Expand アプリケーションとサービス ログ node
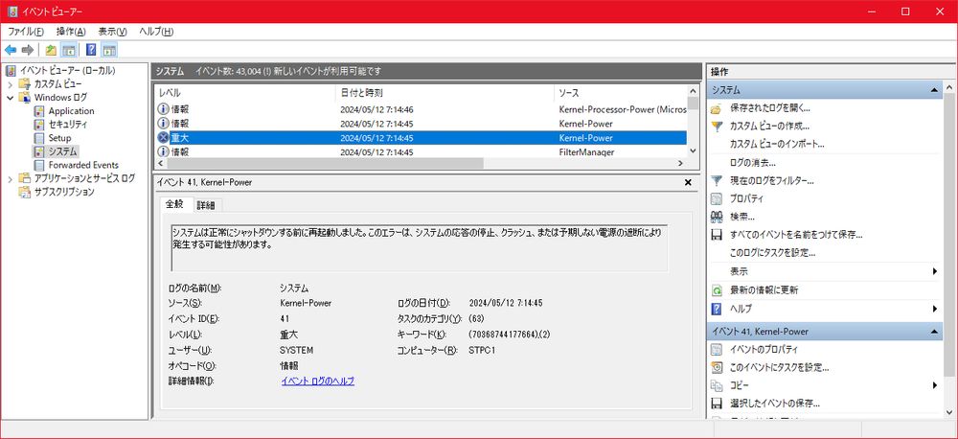 point(10,178)
